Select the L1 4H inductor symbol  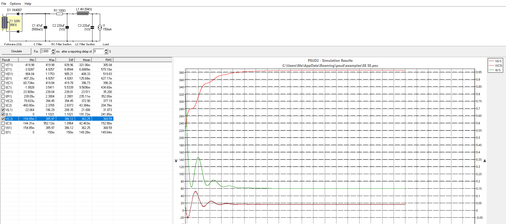tap(83, 14)
